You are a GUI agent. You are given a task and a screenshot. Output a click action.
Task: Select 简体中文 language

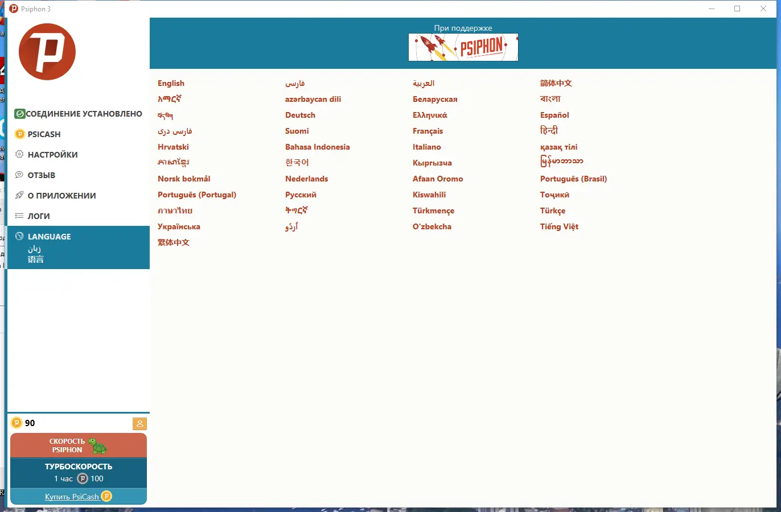(556, 83)
